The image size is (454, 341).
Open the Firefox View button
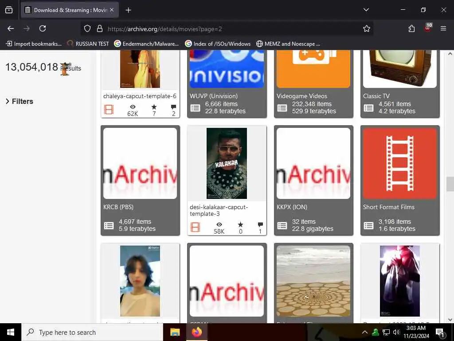coord(9,10)
